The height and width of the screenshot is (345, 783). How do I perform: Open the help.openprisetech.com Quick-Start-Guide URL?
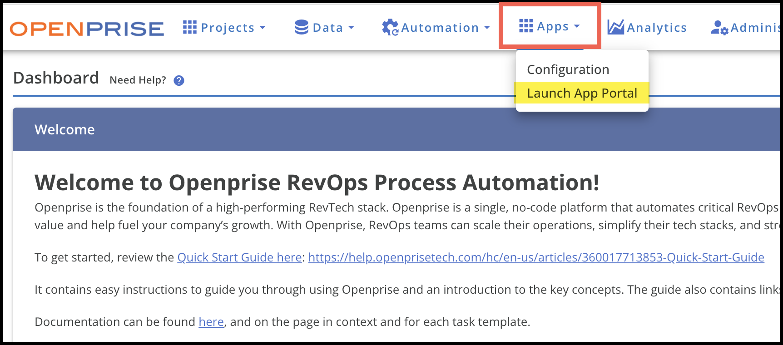(x=536, y=257)
